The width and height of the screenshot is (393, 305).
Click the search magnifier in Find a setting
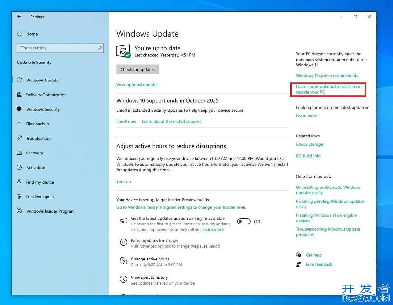click(100, 48)
